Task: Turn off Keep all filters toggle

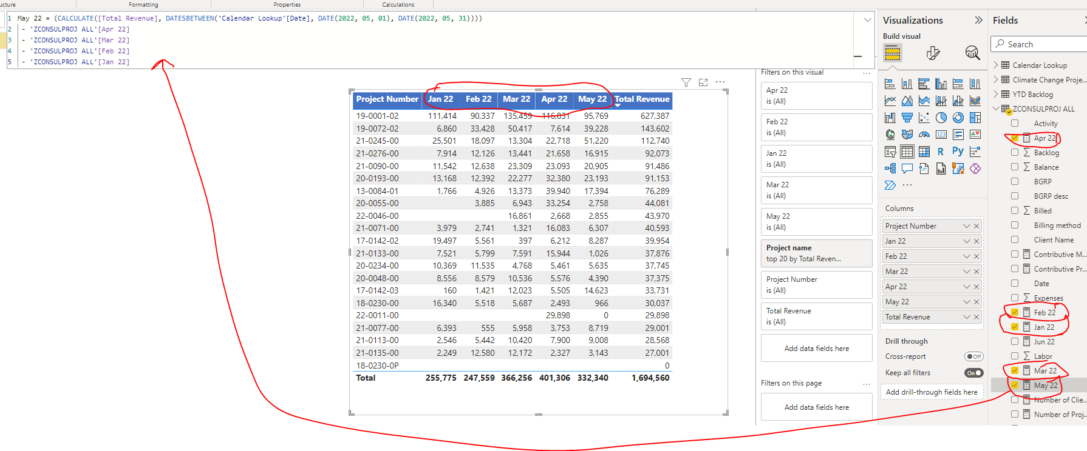Action: [974, 373]
